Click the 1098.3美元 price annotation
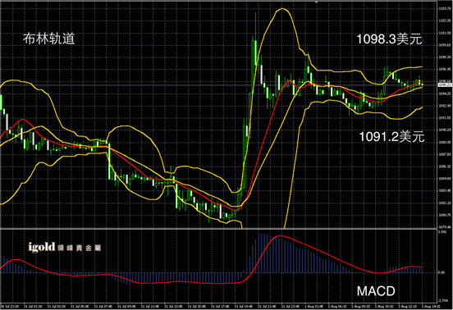The image size is (453, 310). 389,39
